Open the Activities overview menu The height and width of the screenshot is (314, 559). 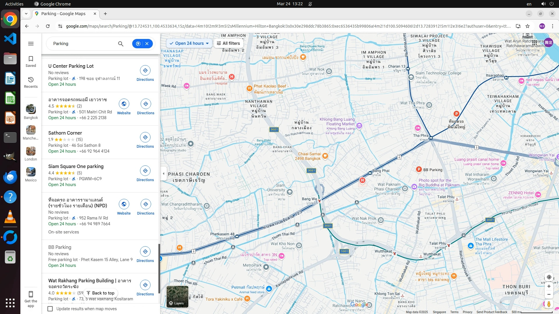pos(14,4)
